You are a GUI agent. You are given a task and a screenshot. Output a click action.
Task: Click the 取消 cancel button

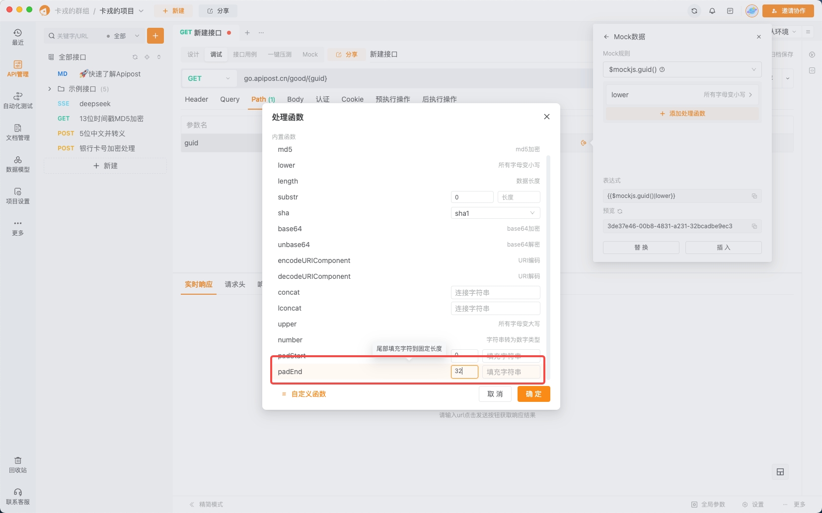click(495, 394)
